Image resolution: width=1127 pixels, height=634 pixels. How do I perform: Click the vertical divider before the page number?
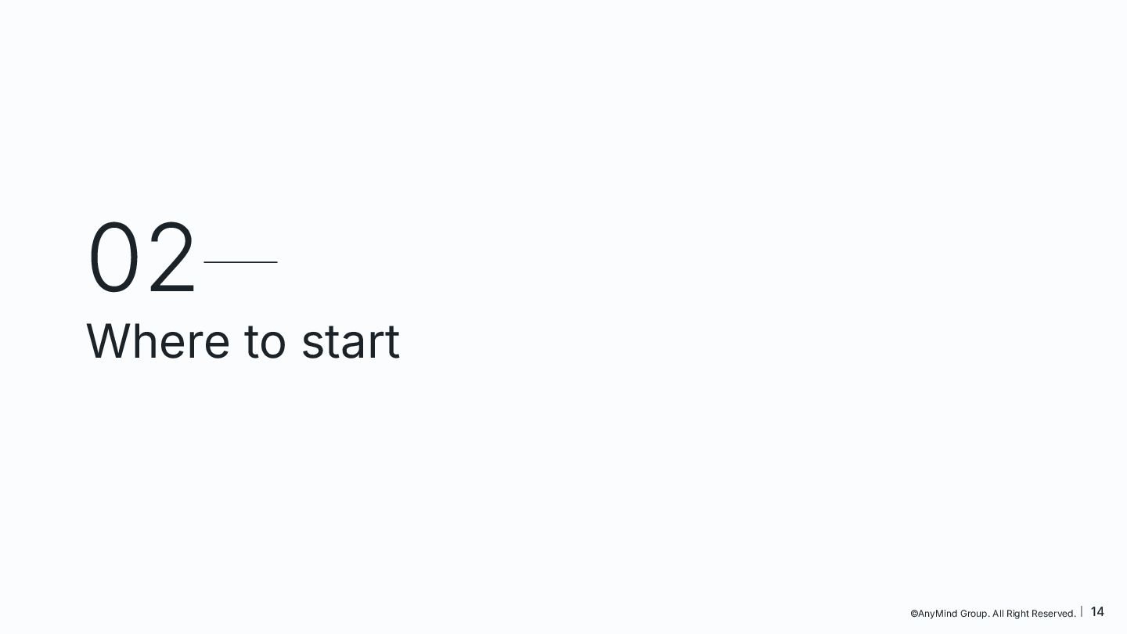pyautogui.click(x=1082, y=611)
